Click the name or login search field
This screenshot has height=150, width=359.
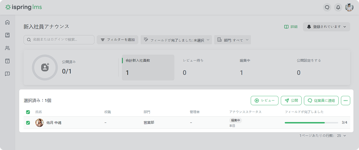pyautogui.click(x=59, y=39)
